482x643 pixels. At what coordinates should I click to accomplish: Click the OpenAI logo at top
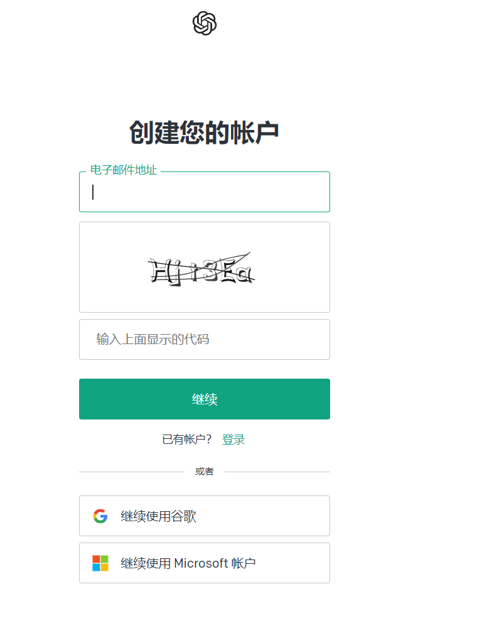[205, 23]
